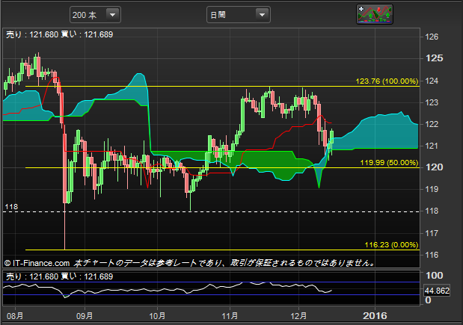Click the 124 price axis label
Viewport: 463px width, 325px height.
point(432,81)
